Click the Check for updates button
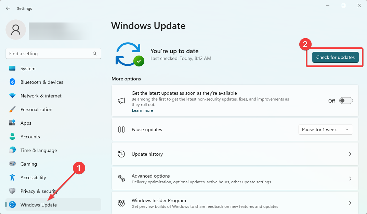The width and height of the screenshot is (367, 214). tap(336, 57)
